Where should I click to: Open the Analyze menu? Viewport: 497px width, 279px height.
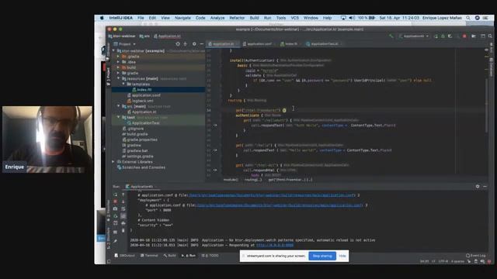coord(217,18)
